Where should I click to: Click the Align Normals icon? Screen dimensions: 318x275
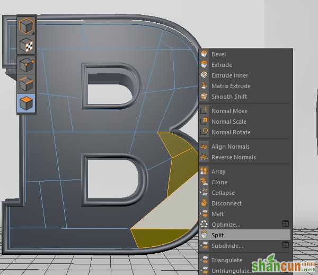point(204,146)
